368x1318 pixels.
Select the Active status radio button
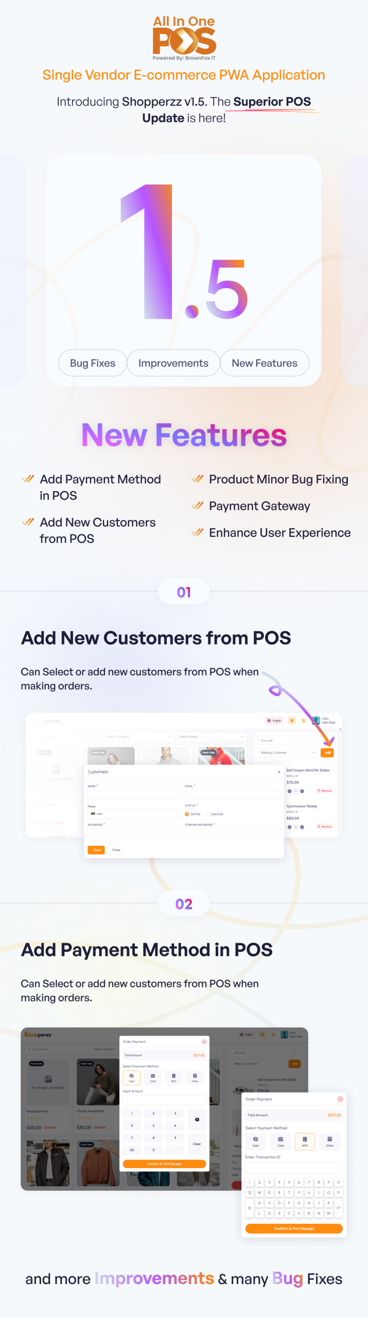(187, 814)
